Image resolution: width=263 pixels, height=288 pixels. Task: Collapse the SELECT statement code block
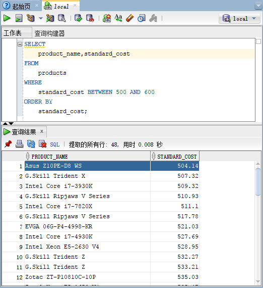(x=20, y=44)
